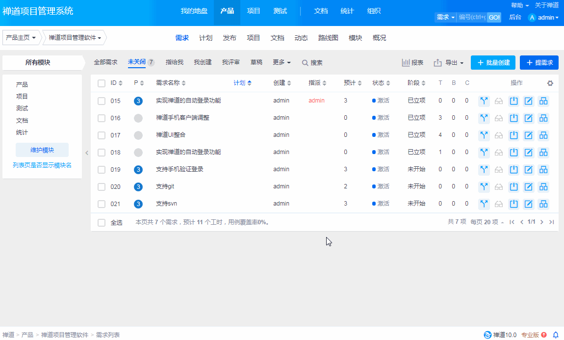Click the 维护模块 button
This screenshot has width=564, height=340.
42,150
